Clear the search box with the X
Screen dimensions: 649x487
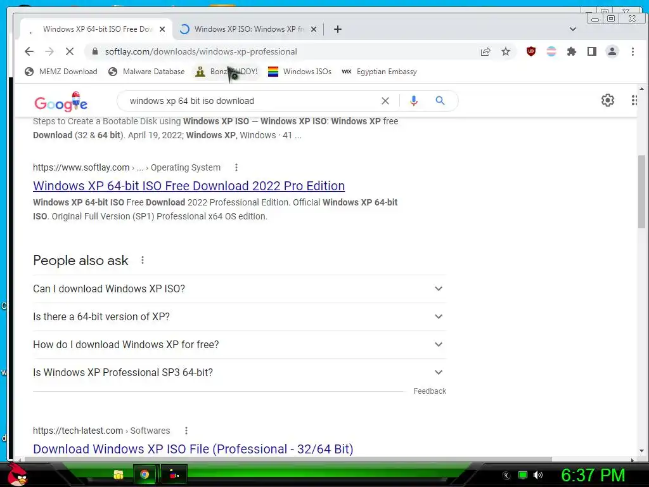point(385,101)
